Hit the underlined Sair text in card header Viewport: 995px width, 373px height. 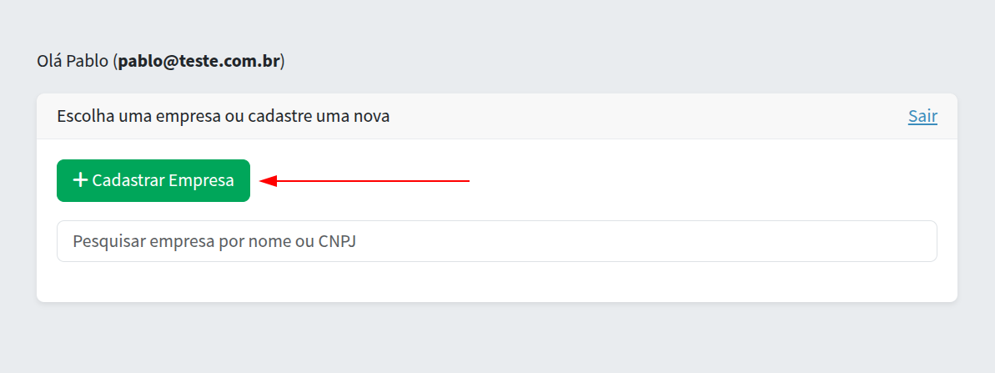click(x=922, y=117)
